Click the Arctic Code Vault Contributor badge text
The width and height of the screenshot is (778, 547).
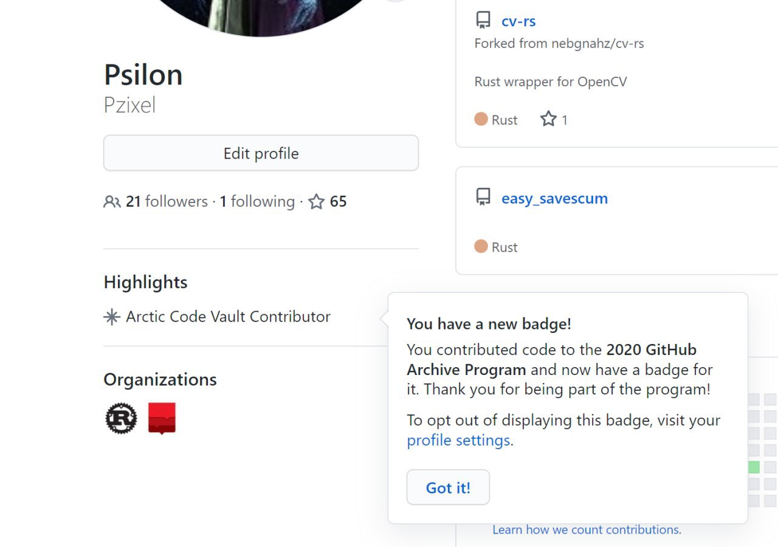(x=228, y=317)
